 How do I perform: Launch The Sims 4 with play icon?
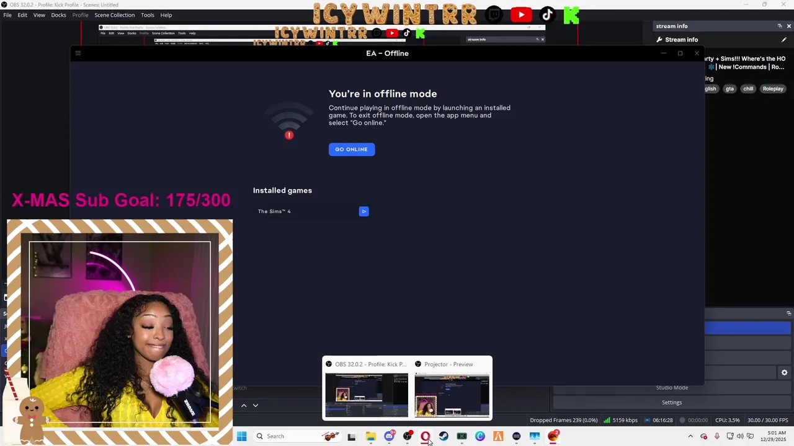[x=364, y=211]
